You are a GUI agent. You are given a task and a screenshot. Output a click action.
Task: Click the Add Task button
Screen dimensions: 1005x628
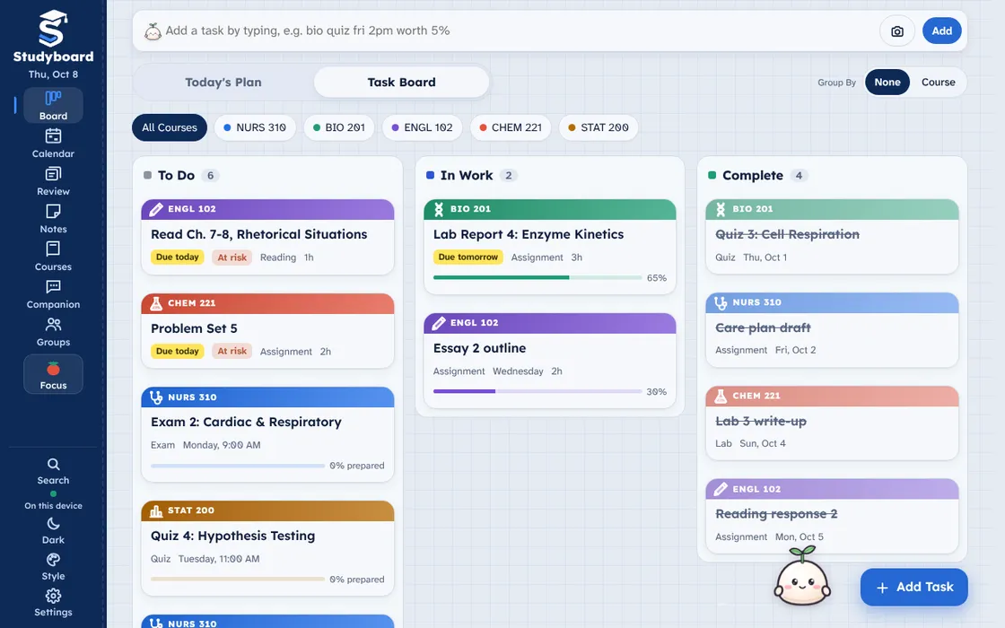click(914, 587)
